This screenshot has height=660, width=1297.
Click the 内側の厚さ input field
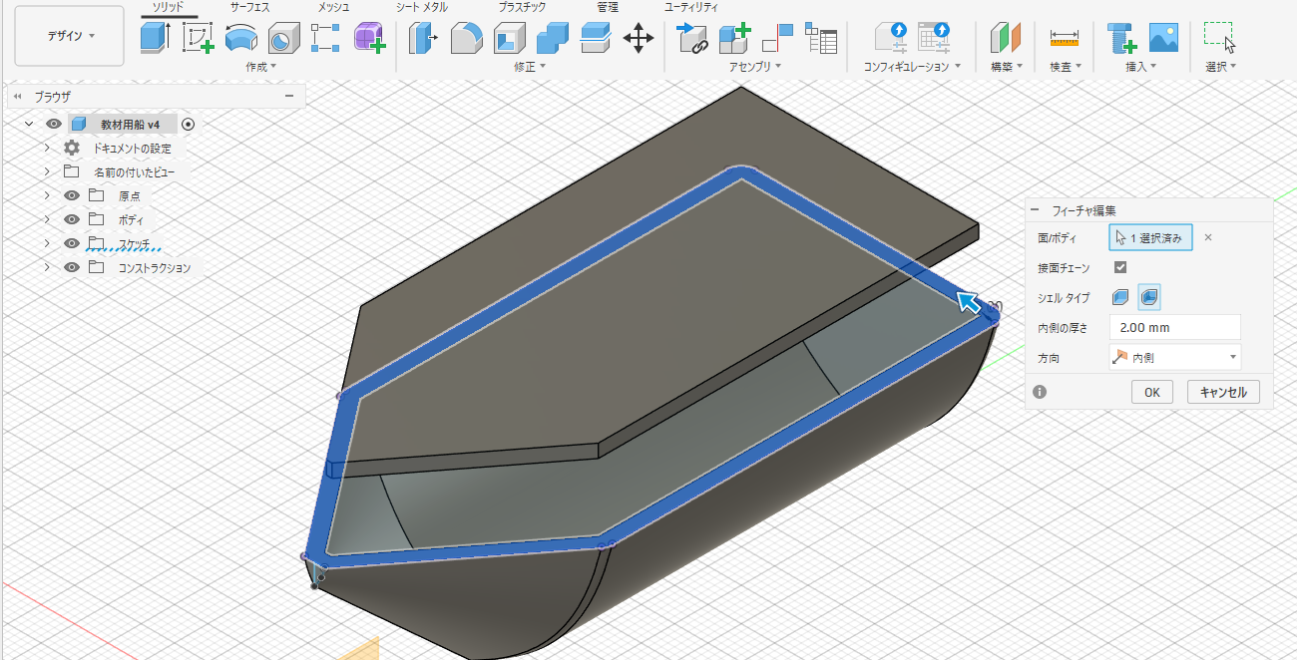point(1174,327)
